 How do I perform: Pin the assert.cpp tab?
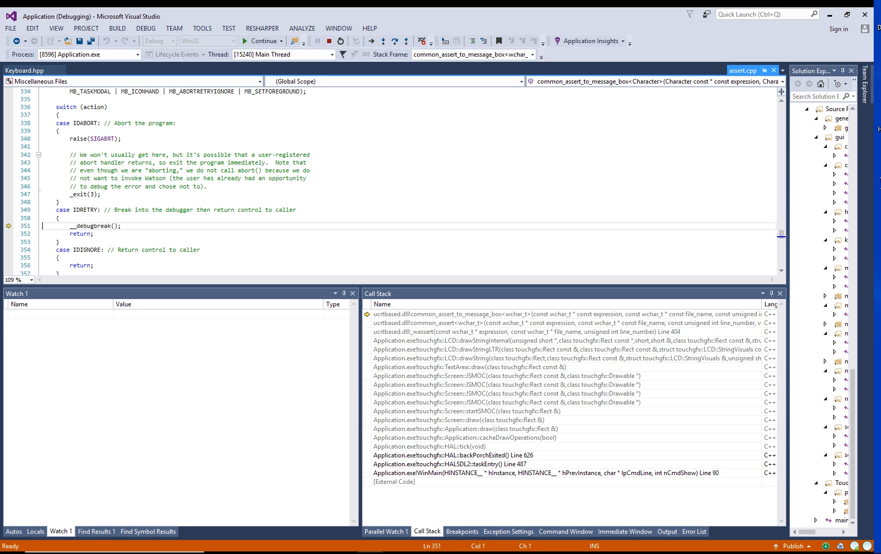pyautogui.click(x=765, y=71)
